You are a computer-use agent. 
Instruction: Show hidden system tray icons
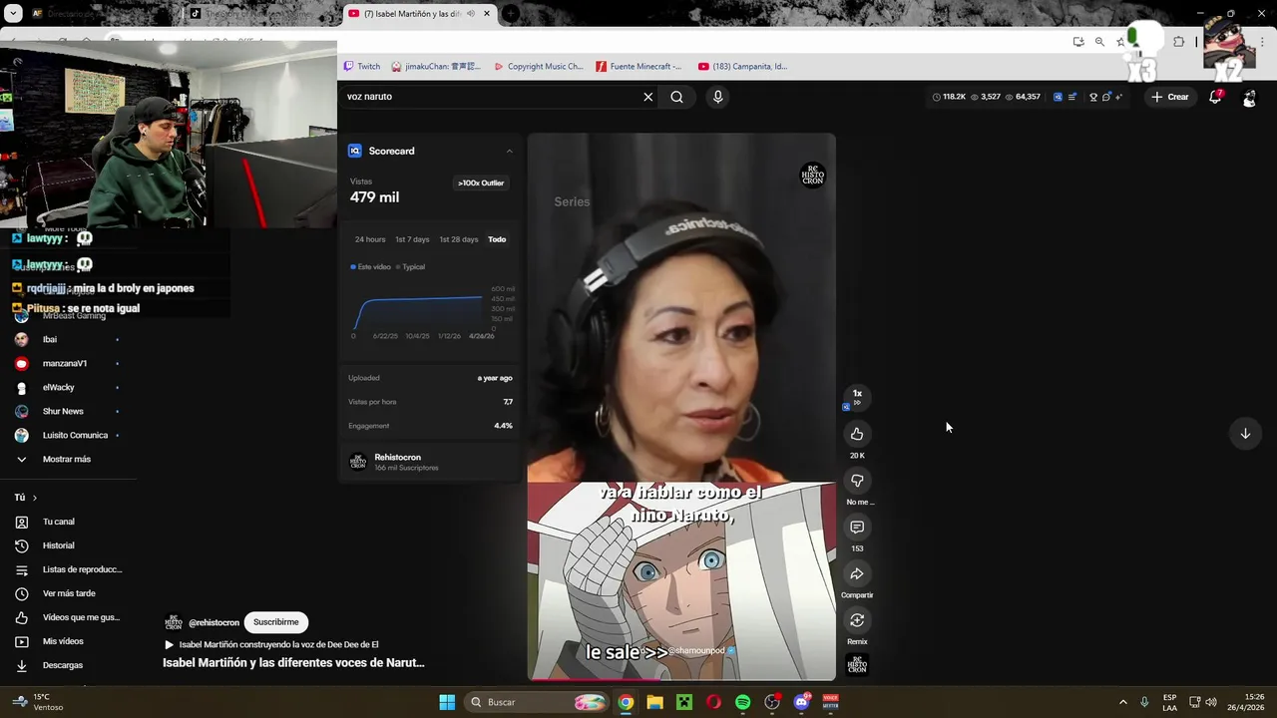1122,702
